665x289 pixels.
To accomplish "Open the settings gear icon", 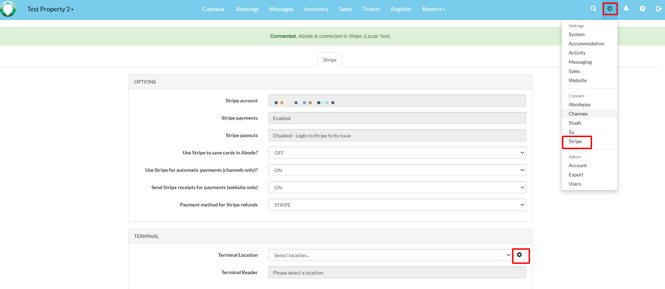I will (x=610, y=9).
